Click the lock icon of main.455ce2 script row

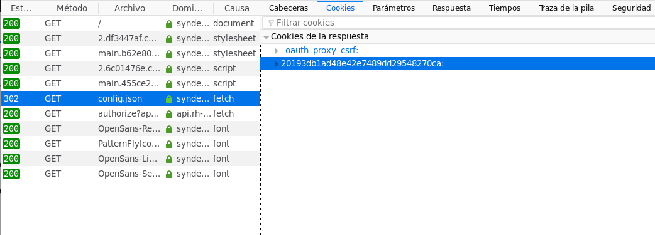pos(169,84)
